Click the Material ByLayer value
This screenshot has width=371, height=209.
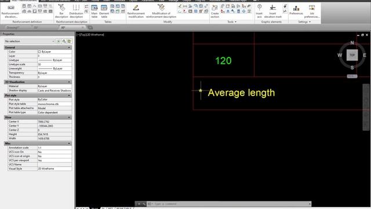click(x=54, y=87)
